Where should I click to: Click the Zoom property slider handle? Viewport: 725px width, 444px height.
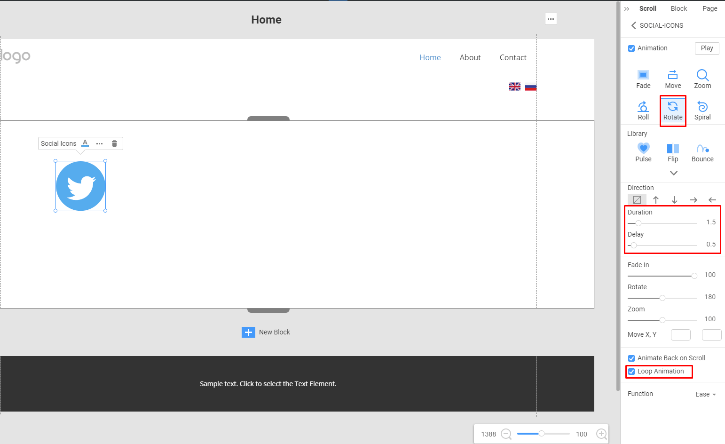[x=662, y=320]
